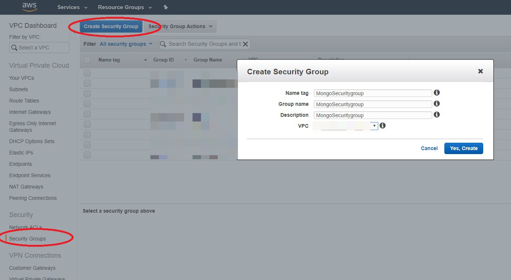This screenshot has width=511, height=280.
Task: Open Network ACLs in sidebar
Action: coord(26,227)
